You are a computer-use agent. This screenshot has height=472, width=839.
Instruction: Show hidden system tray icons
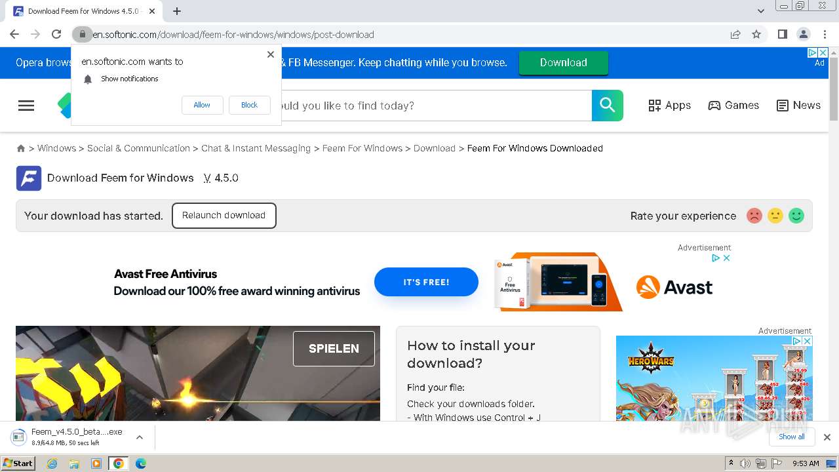tap(731, 463)
